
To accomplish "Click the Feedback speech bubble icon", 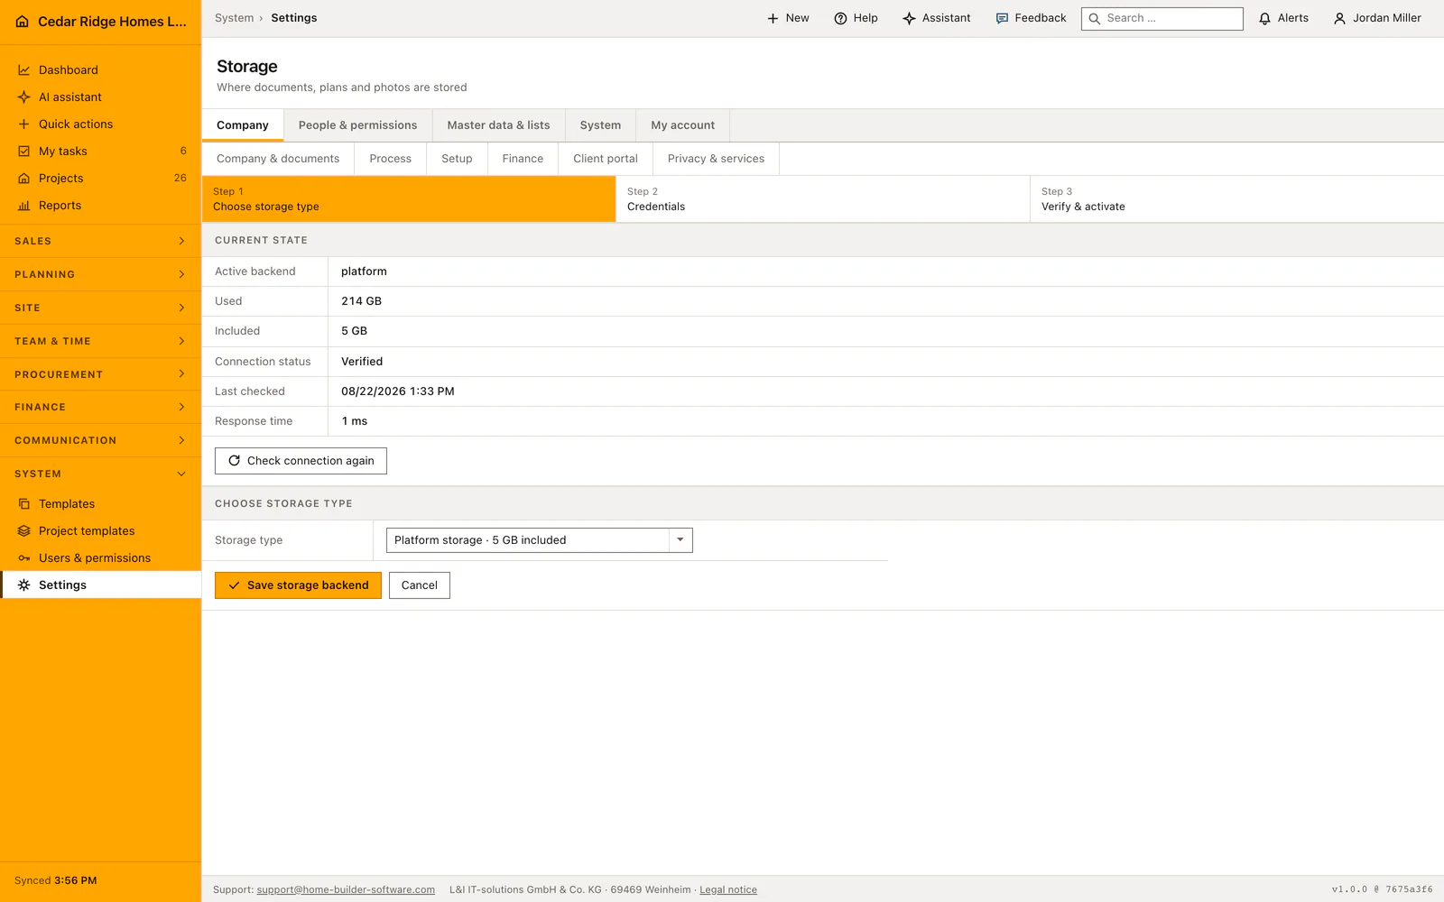I will point(1002,18).
